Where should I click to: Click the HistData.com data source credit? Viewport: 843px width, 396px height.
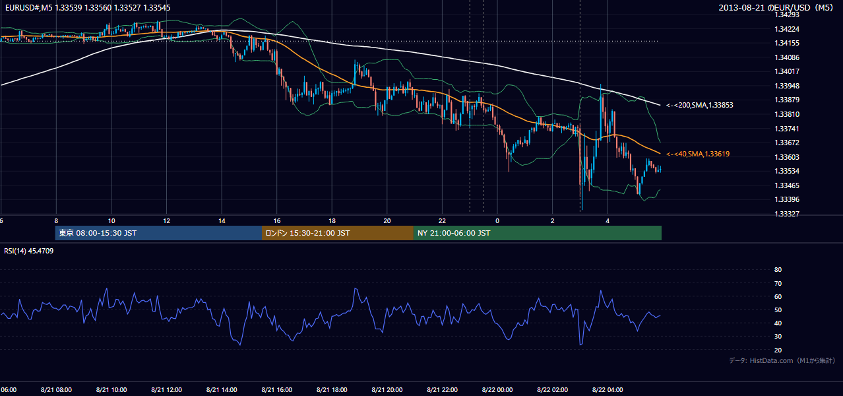point(782,360)
